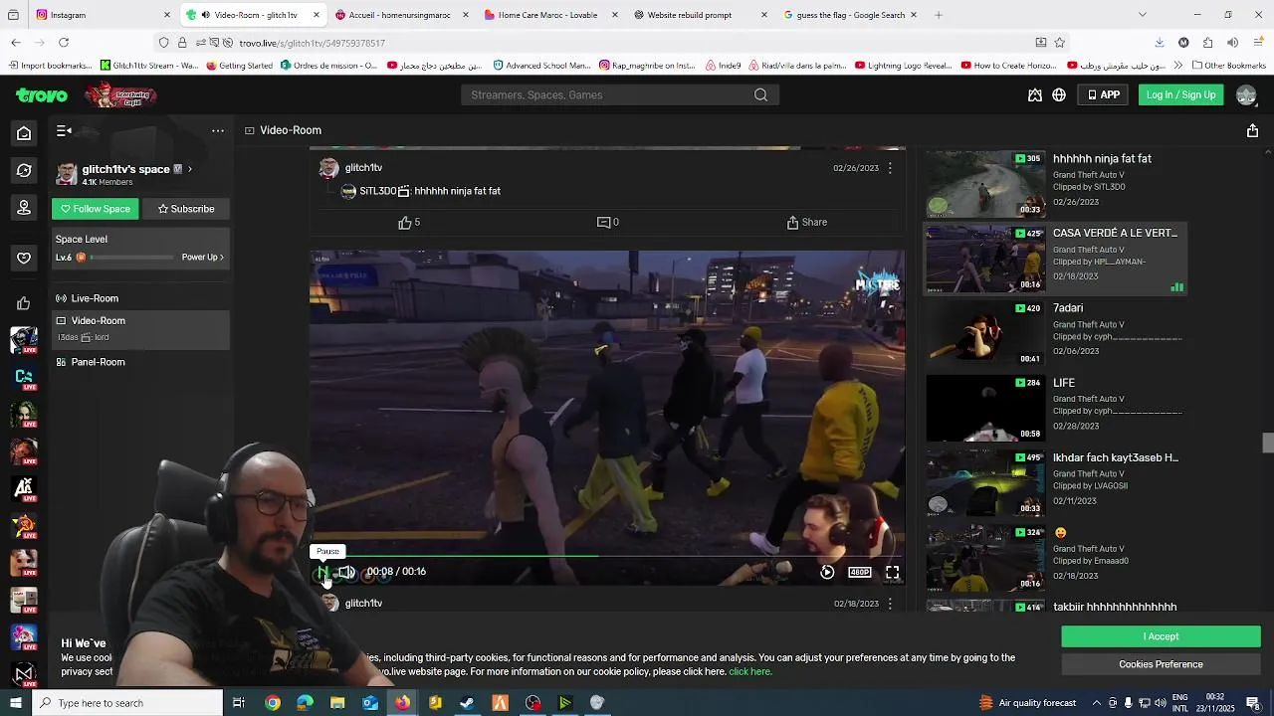Screen dimensions: 1274x716
Task: Open the Trovo home sidebar icon
Action: click(24, 133)
